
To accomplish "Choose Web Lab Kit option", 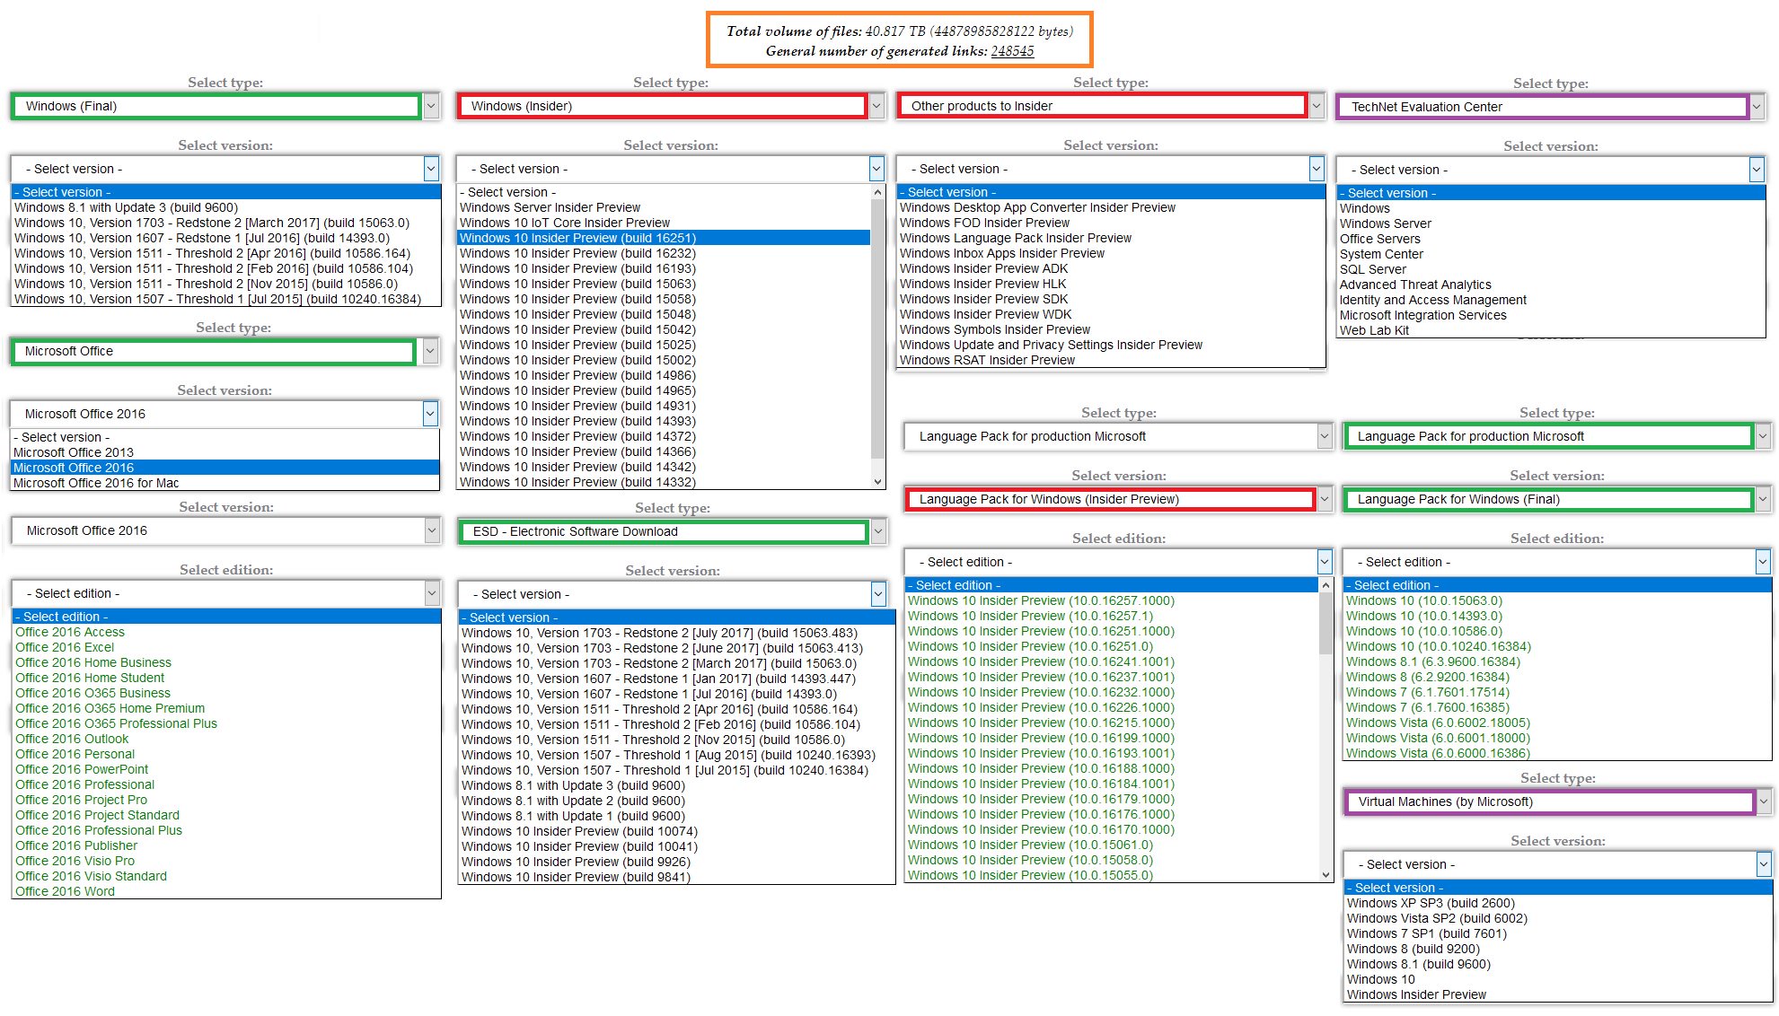I will [x=1551, y=330].
